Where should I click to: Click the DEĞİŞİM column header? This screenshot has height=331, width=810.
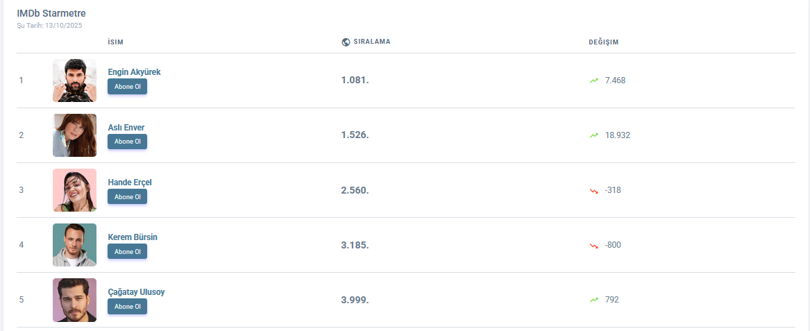603,42
